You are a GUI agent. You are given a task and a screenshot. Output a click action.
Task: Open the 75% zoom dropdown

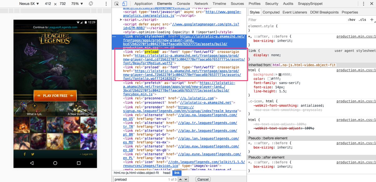[77, 4]
